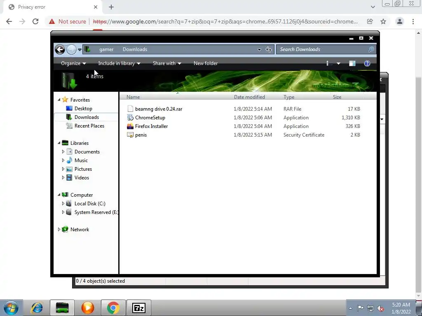Open the Organize menu
The image size is (422, 316).
tap(73, 63)
